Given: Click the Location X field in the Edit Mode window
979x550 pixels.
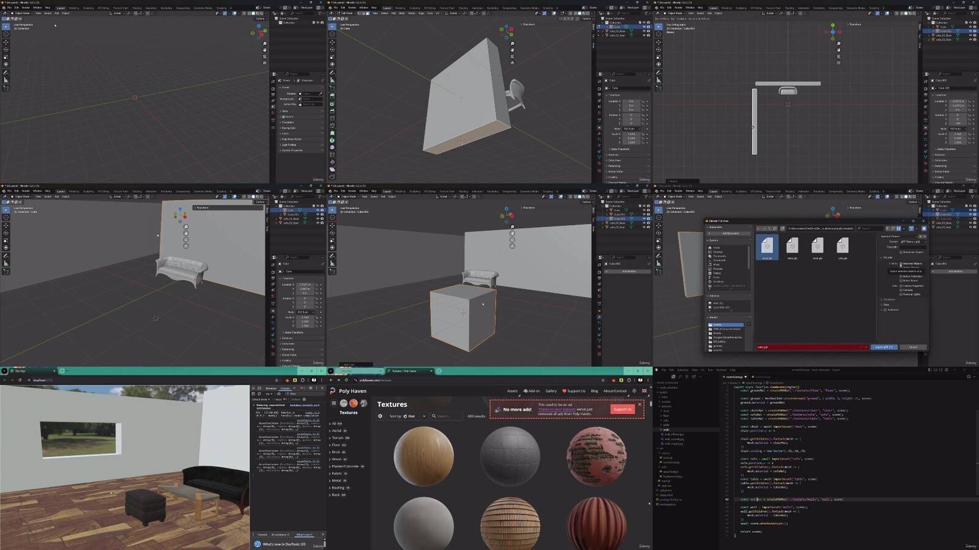Looking at the screenshot, I should [x=631, y=101].
